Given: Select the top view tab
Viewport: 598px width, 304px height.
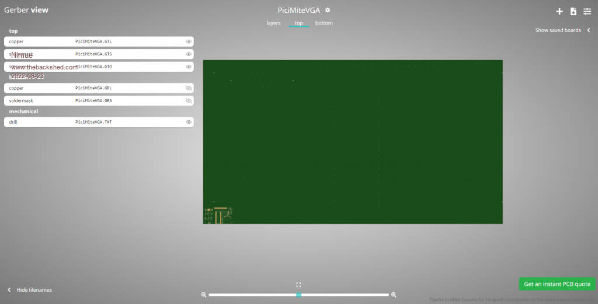Looking at the screenshot, I should tap(298, 23).
